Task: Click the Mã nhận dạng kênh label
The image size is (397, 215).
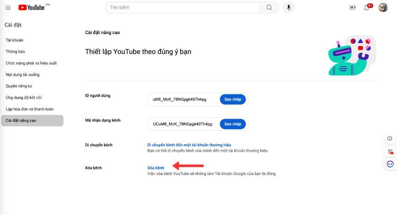Action: pos(103,121)
